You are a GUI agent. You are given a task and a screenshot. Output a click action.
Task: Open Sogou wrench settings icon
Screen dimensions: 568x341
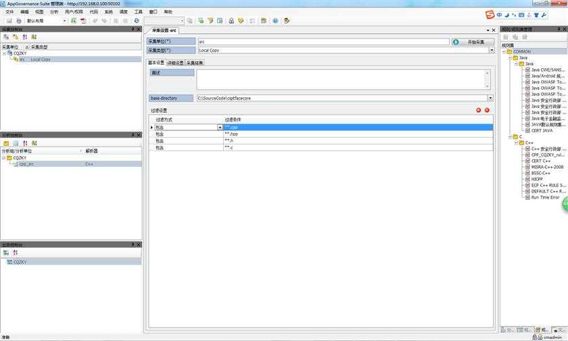pyautogui.click(x=544, y=15)
